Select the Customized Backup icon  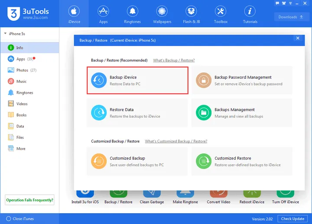pos(99,161)
